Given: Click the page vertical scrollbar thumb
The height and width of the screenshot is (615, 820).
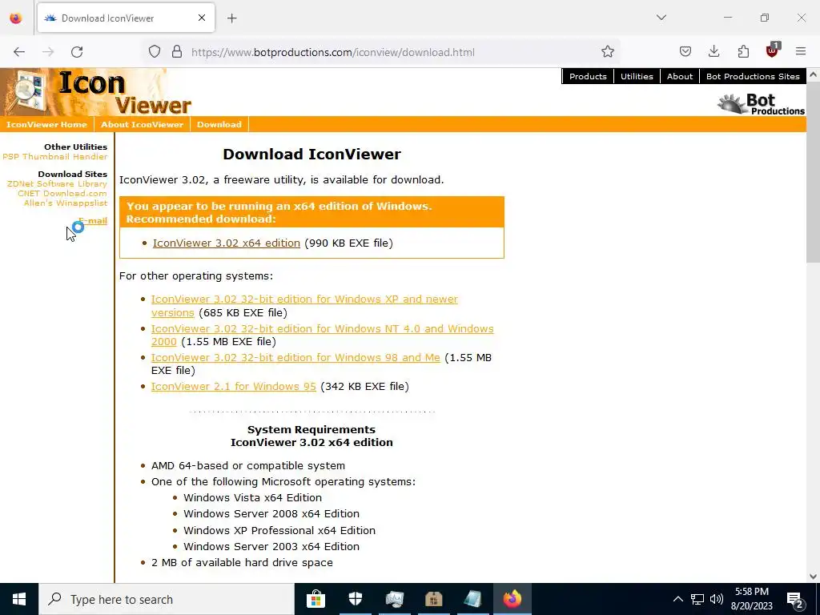Looking at the screenshot, I should (813, 173).
